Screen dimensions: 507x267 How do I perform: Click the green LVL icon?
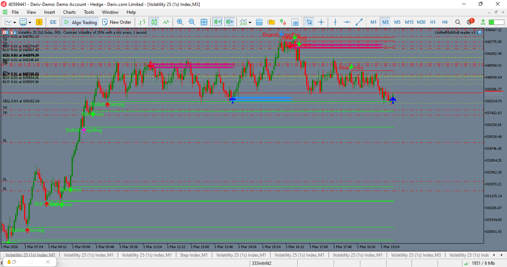click(x=483, y=22)
